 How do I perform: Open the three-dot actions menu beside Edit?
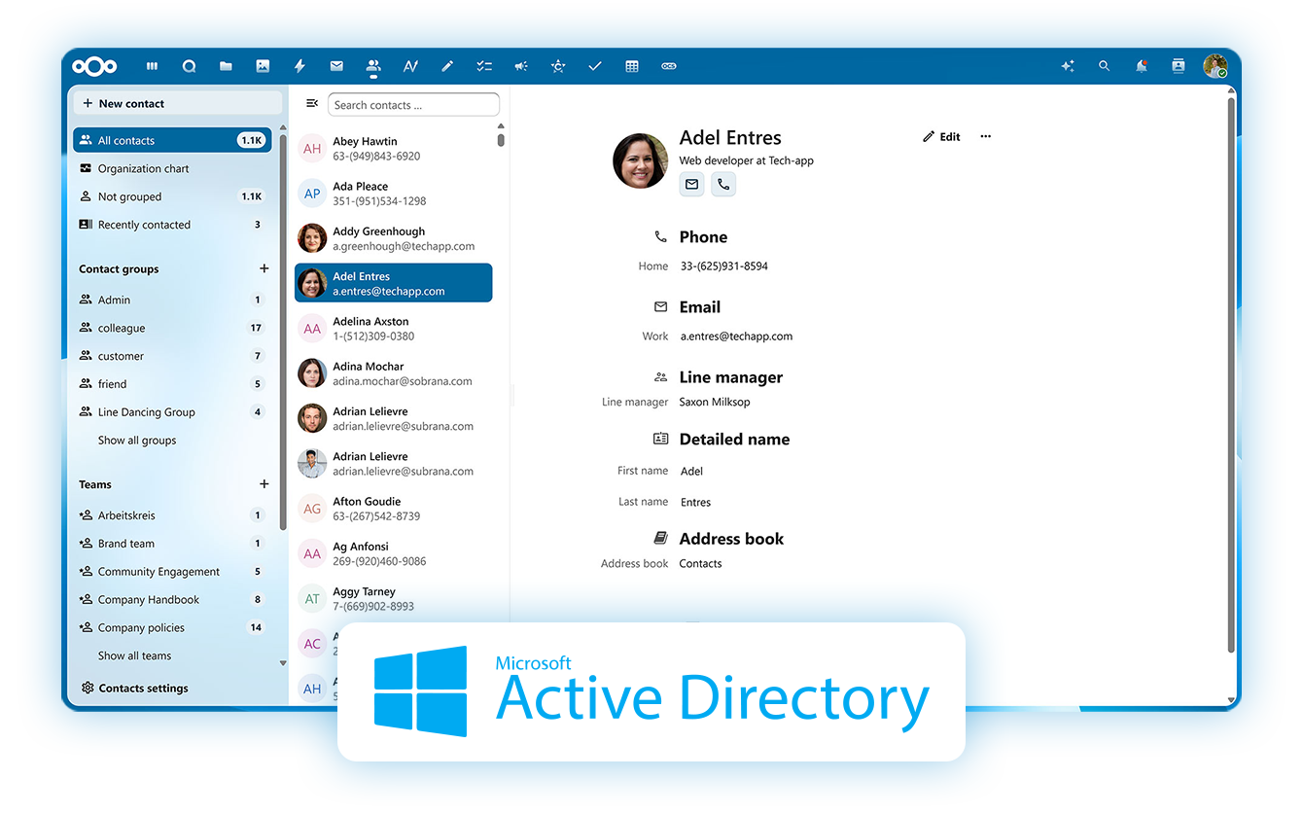(x=985, y=137)
